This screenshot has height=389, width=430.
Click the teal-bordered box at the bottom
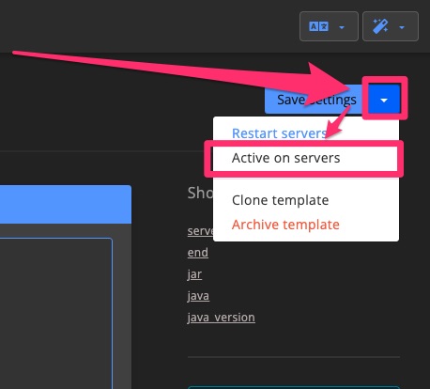point(294,387)
